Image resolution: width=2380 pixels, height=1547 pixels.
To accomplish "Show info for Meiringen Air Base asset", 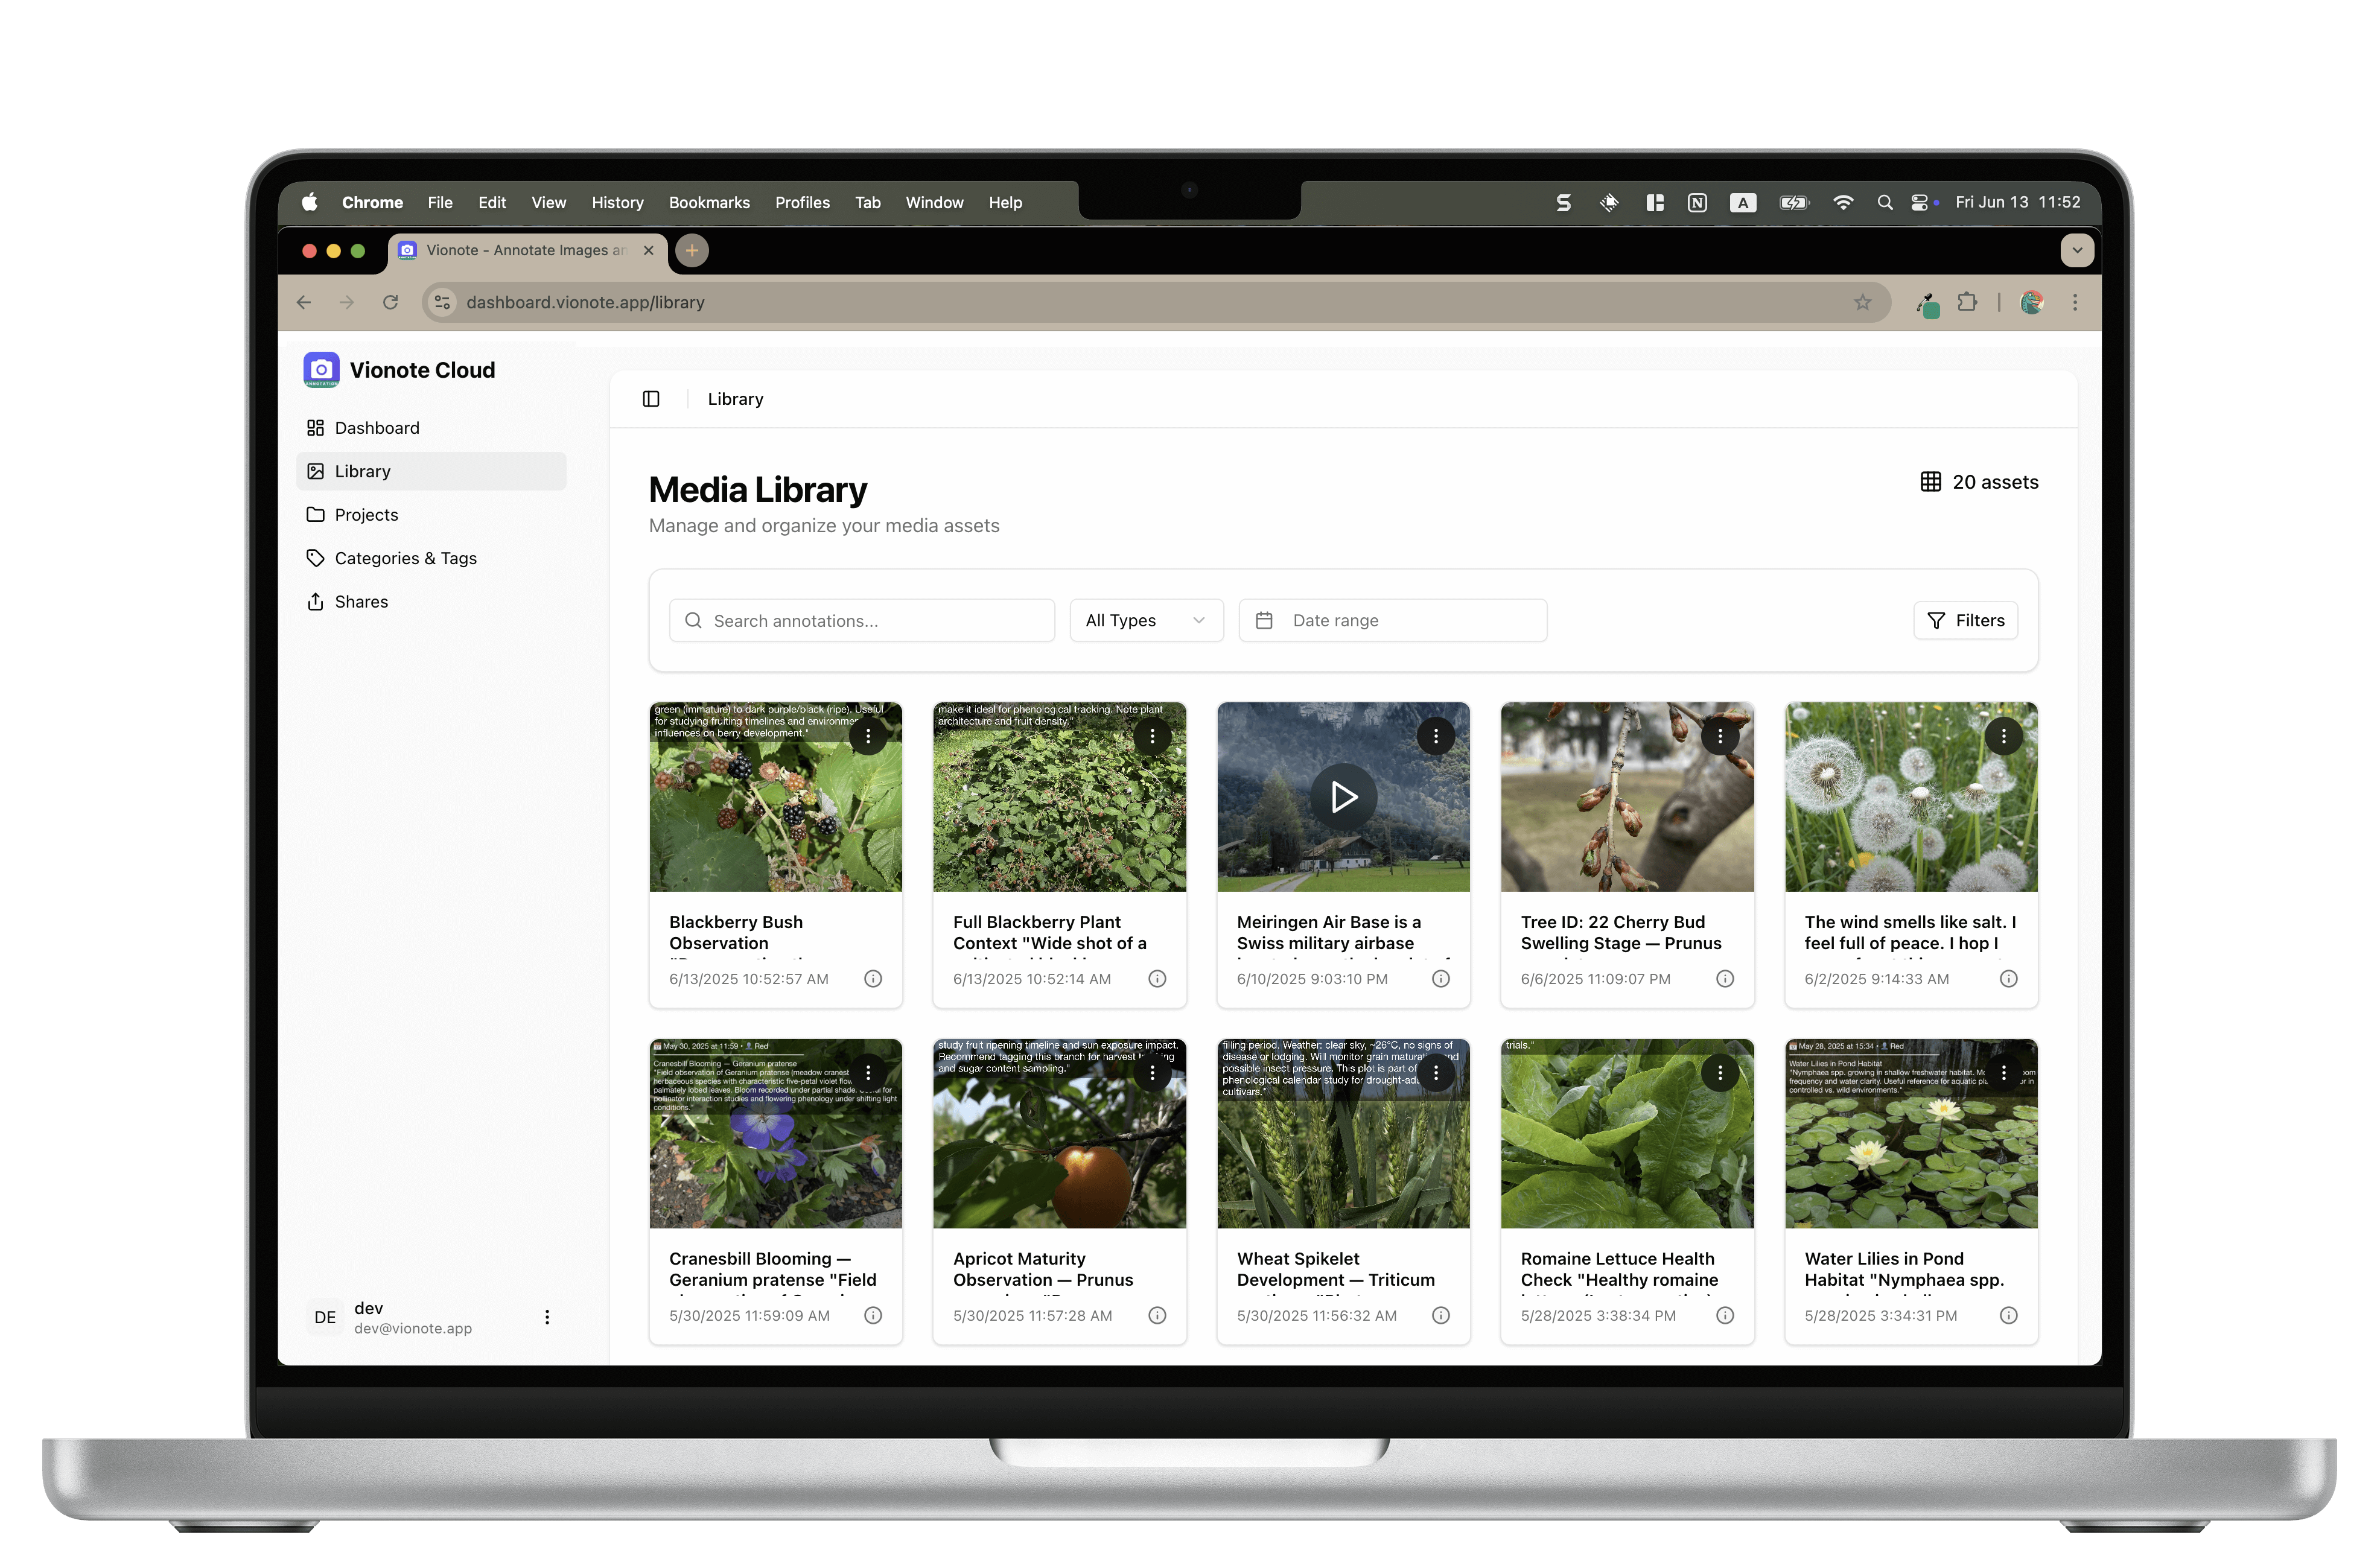I will tap(1441, 979).
